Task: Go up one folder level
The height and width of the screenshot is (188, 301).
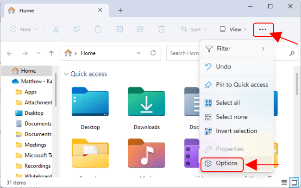Action: tap(51, 53)
